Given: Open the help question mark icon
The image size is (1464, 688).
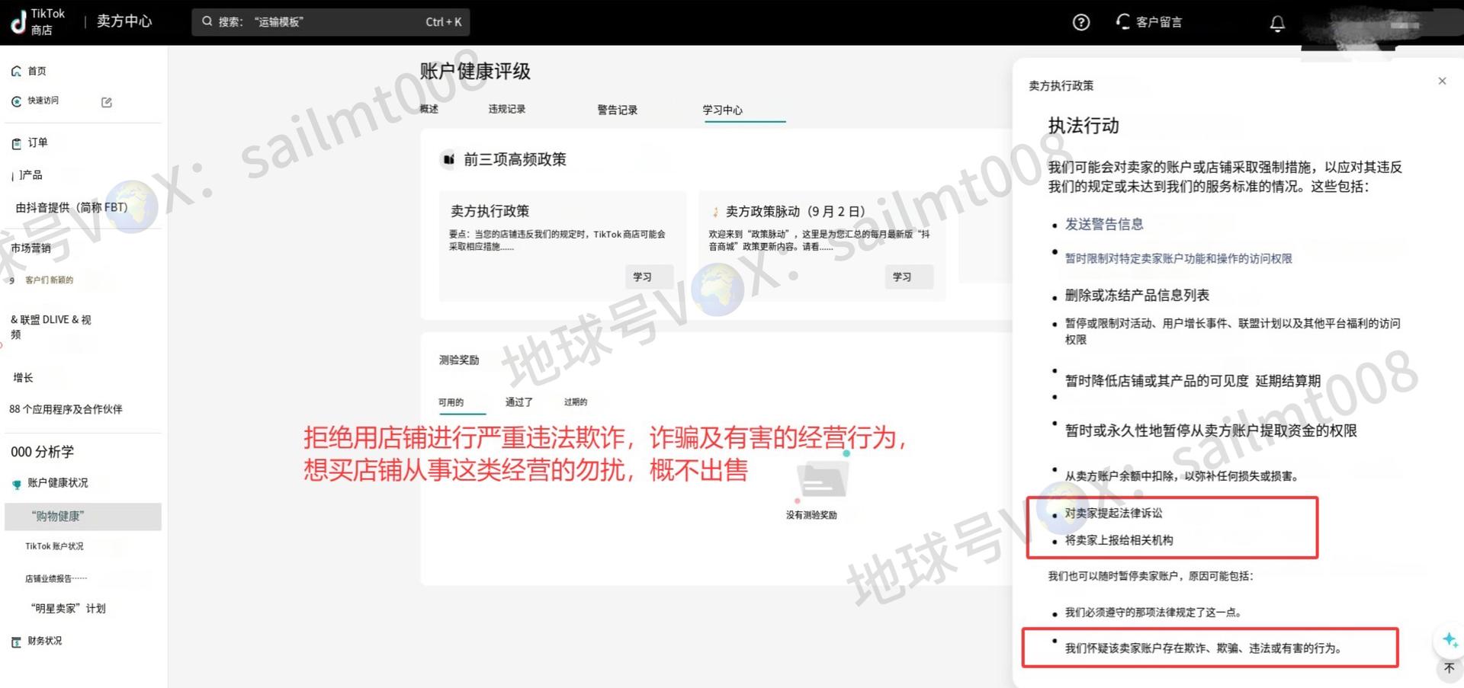Looking at the screenshot, I should (x=1080, y=22).
